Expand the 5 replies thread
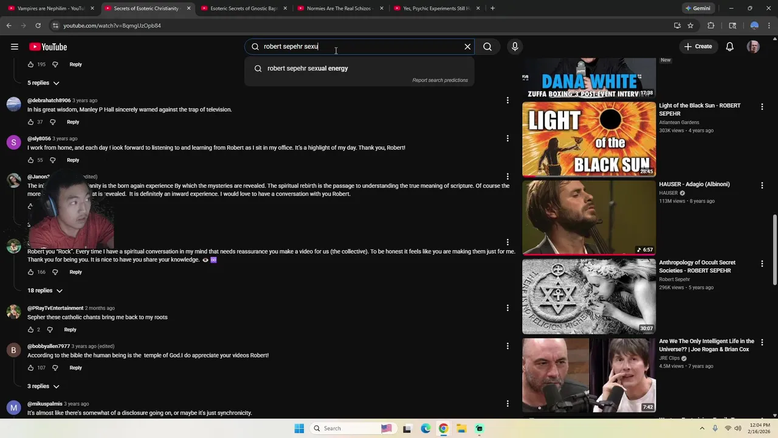The height and width of the screenshot is (438, 778). (43, 83)
